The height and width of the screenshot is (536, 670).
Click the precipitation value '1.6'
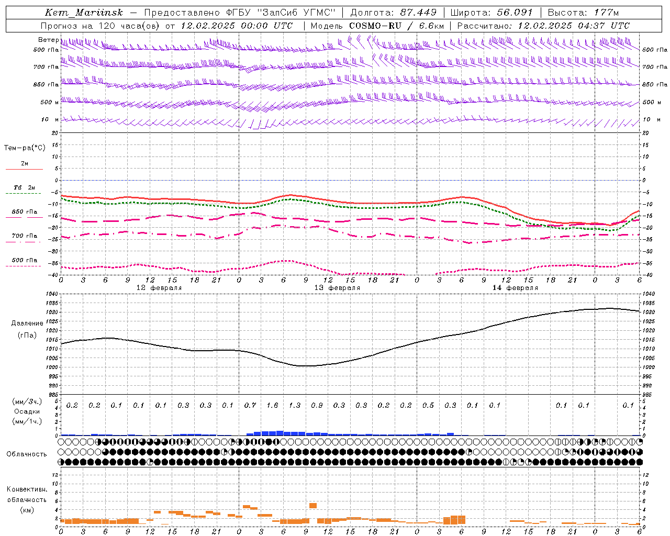pyautogui.click(x=272, y=405)
